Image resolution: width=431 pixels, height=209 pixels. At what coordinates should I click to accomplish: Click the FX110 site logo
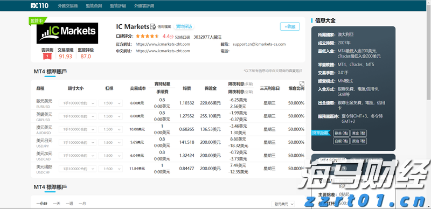pyautogui.click(x=39, y=5)
